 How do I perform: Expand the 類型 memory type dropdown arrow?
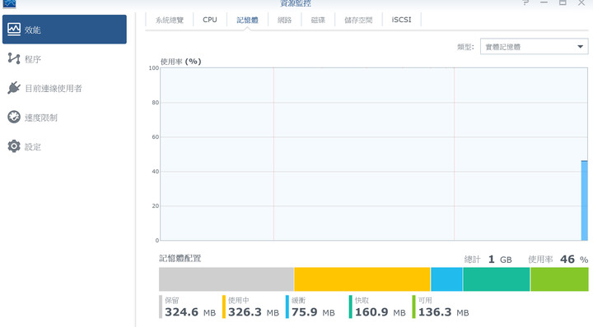coord(580,47)
